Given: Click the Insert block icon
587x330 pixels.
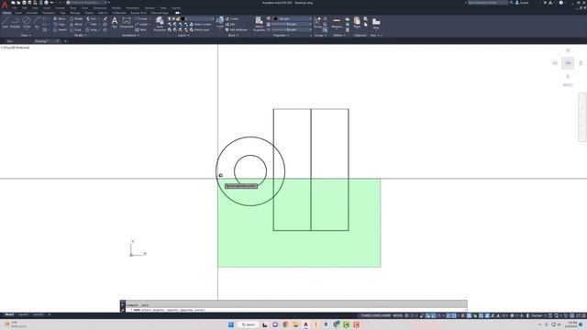Looking at the screenshot, I should pos(220,22).
